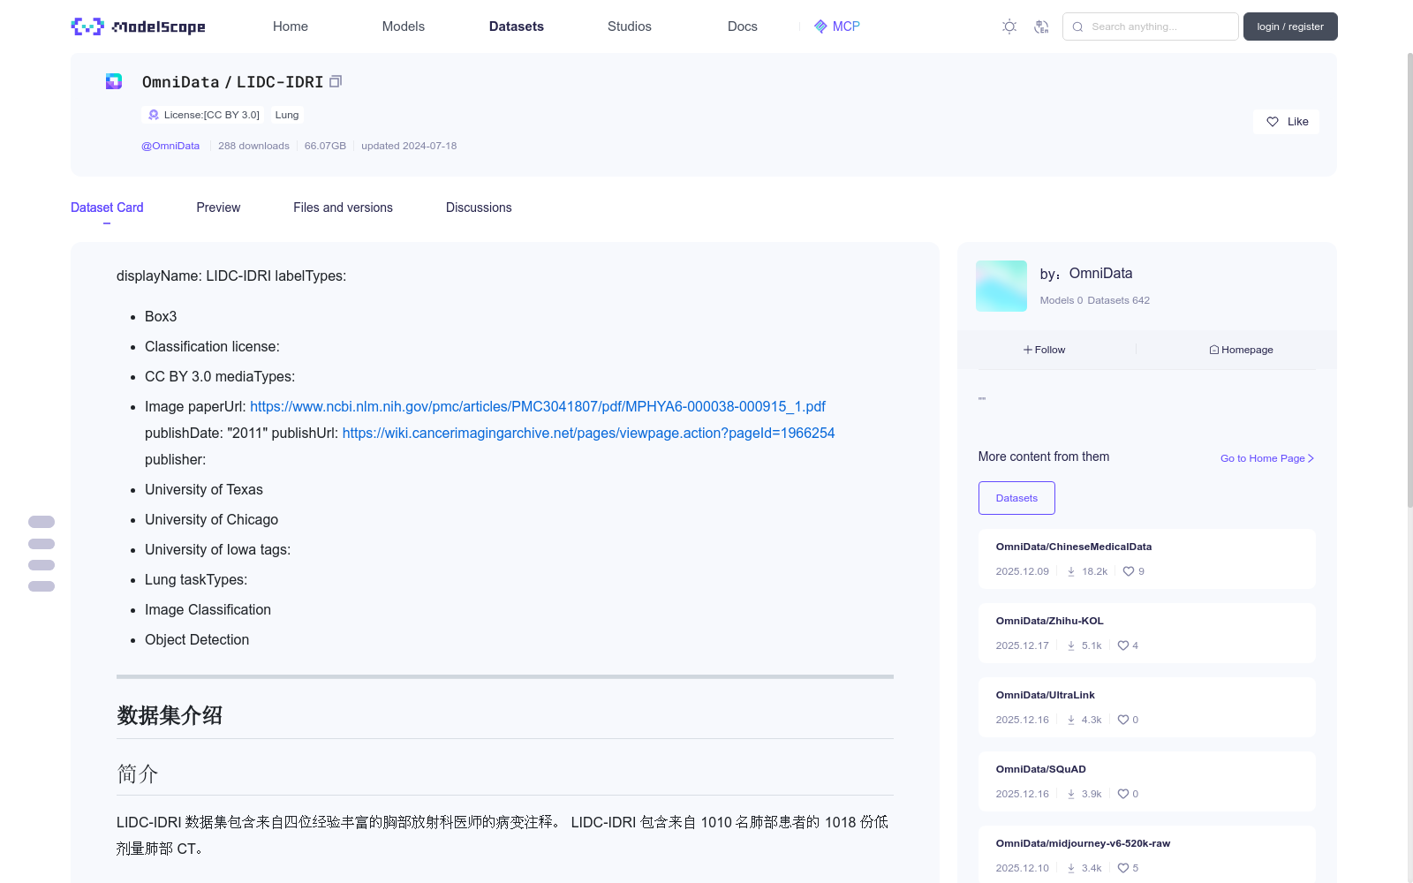Click the plus icon next to Follow

1028,350
